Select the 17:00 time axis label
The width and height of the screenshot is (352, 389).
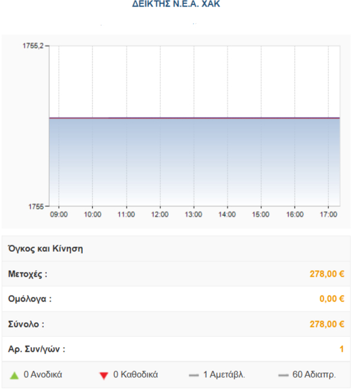coord(328,215)
